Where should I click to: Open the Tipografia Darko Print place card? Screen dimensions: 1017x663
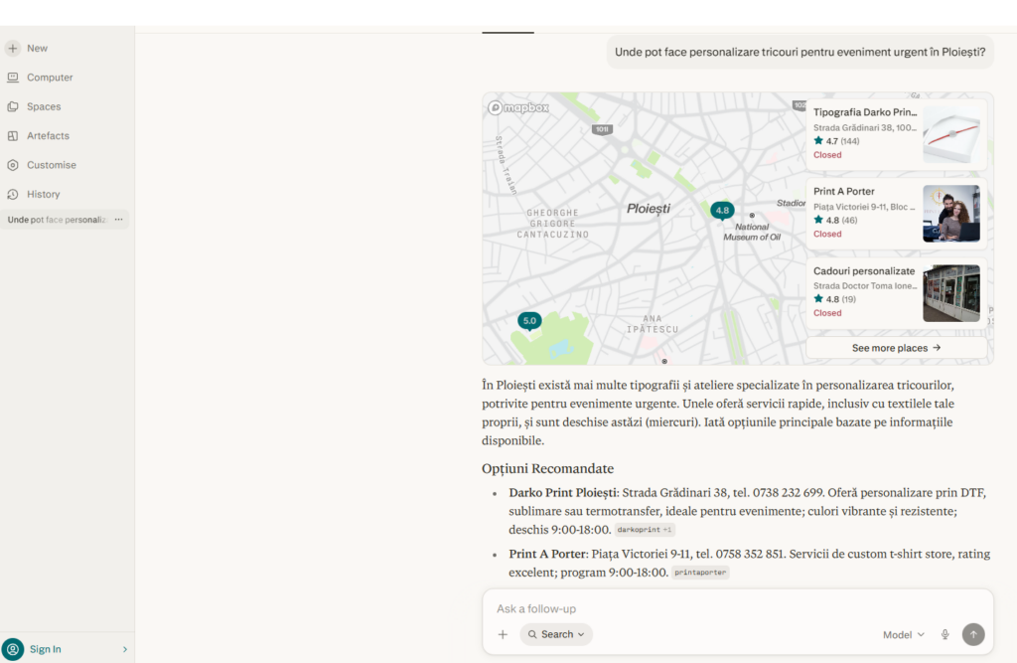point(897,134)
